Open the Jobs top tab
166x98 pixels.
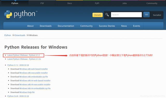[x=125, y=3]
